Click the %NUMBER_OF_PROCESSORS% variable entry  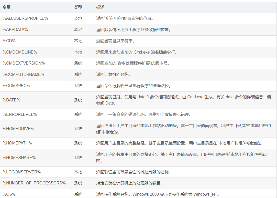coord(34,183)
